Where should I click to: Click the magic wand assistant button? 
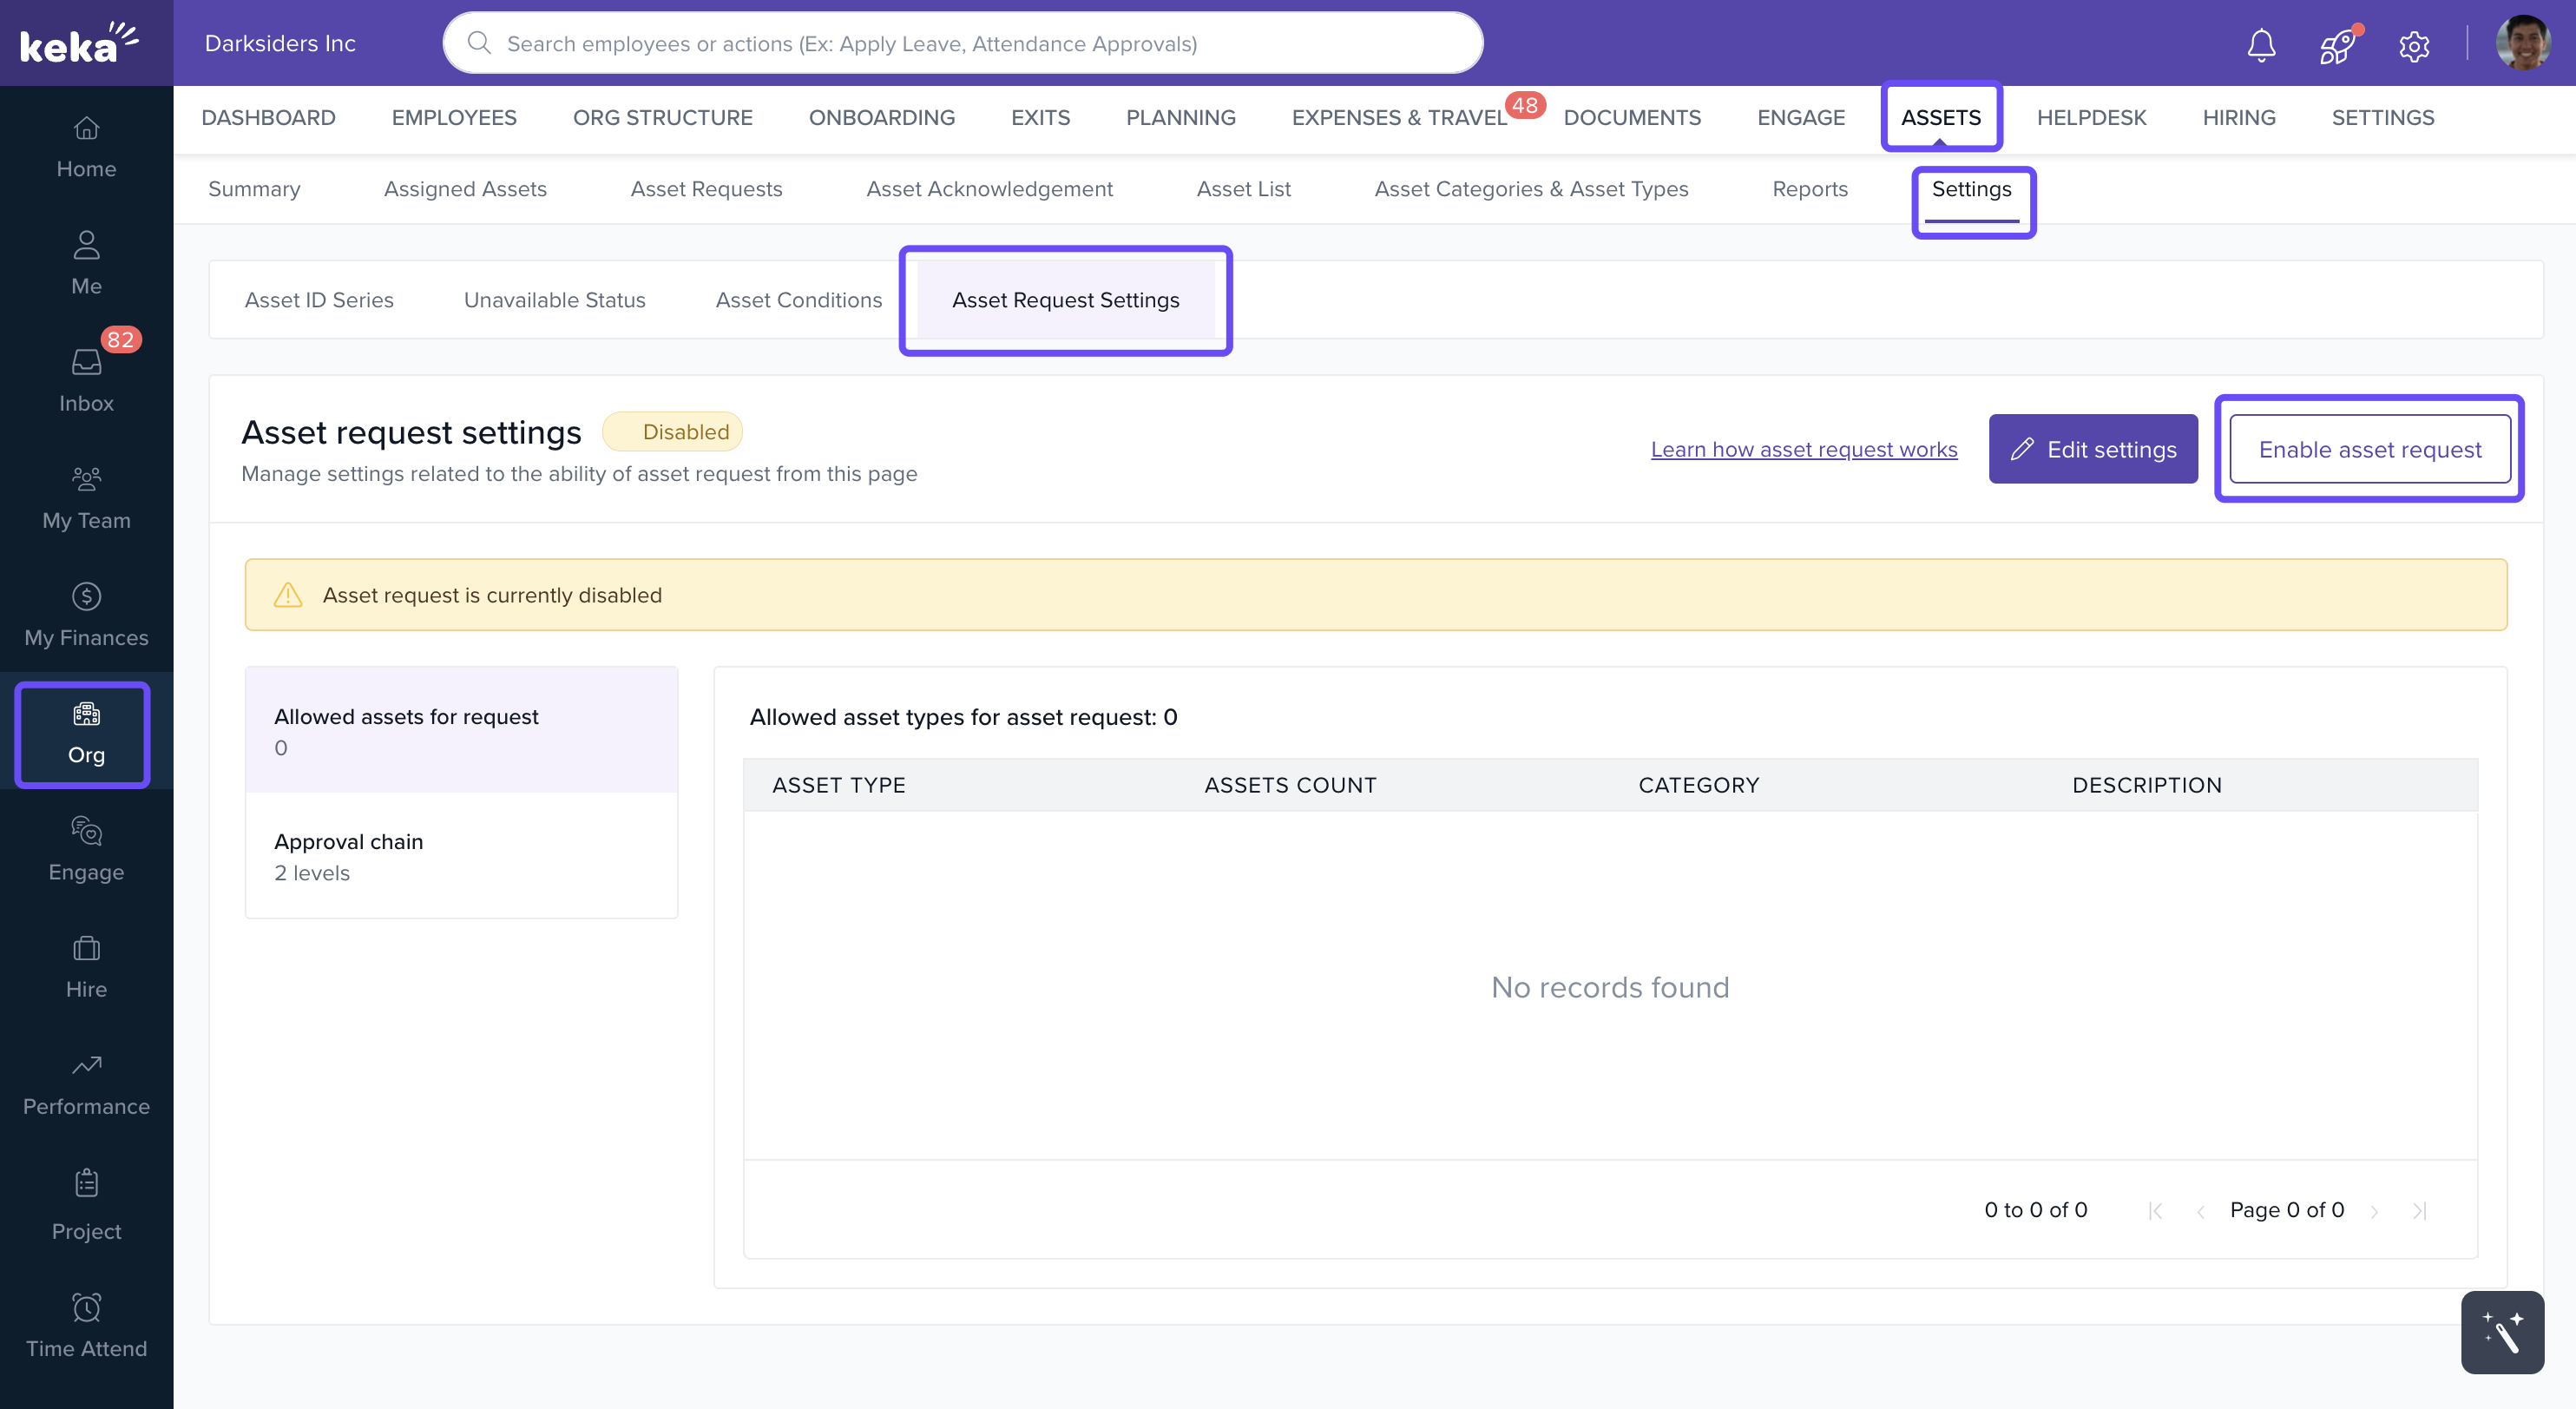pos(2502,1331)
